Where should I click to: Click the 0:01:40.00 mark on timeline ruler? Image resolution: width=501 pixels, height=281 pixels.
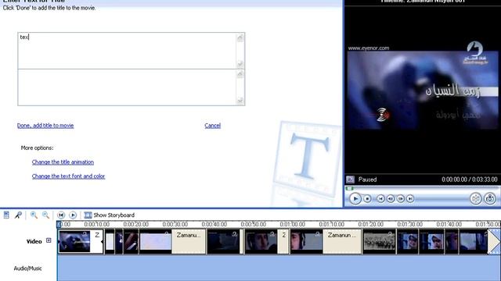click(x=449, y=224)
